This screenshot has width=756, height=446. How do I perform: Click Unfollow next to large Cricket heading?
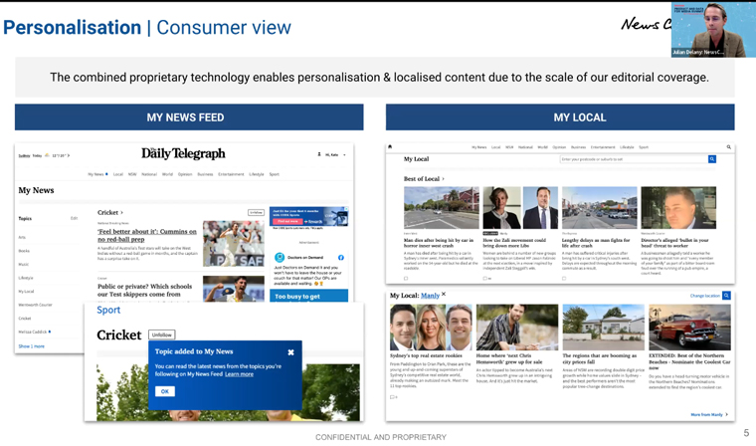tap(161, 334)
